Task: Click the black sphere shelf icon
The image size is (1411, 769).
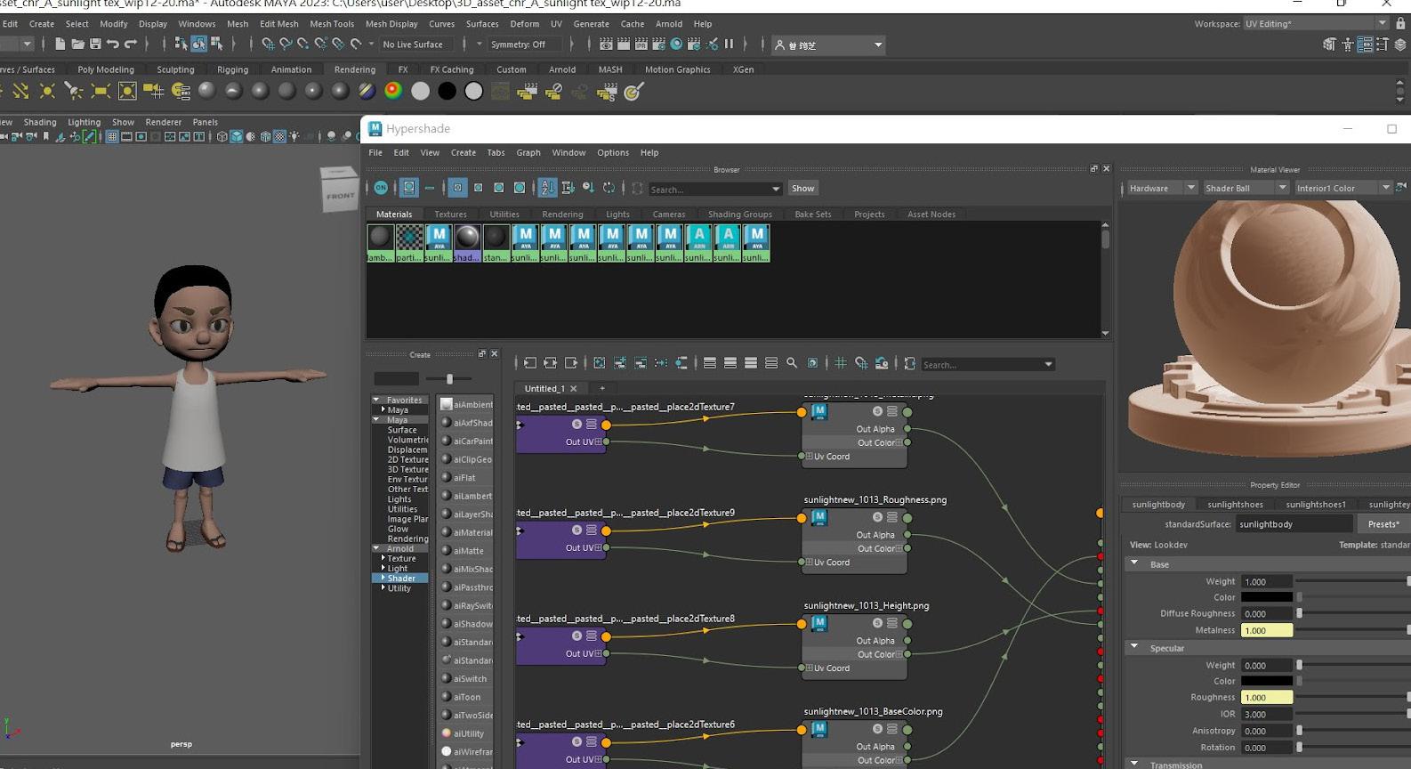Action: point(447,91)
